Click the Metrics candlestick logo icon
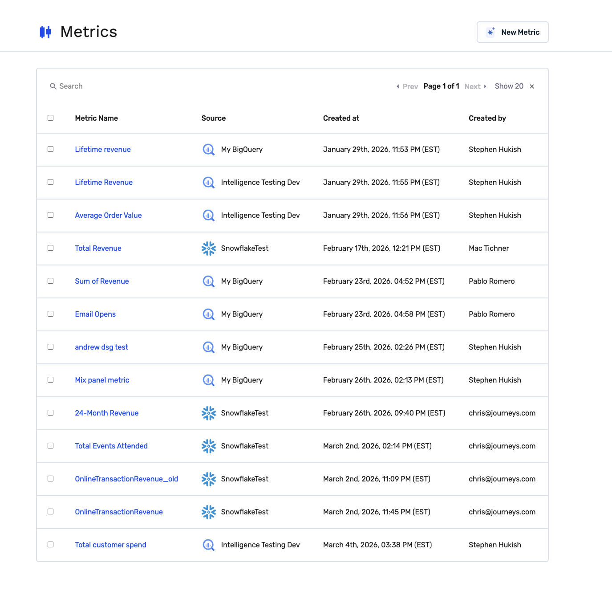Screen dimensions: 612x595 point(45,32)
